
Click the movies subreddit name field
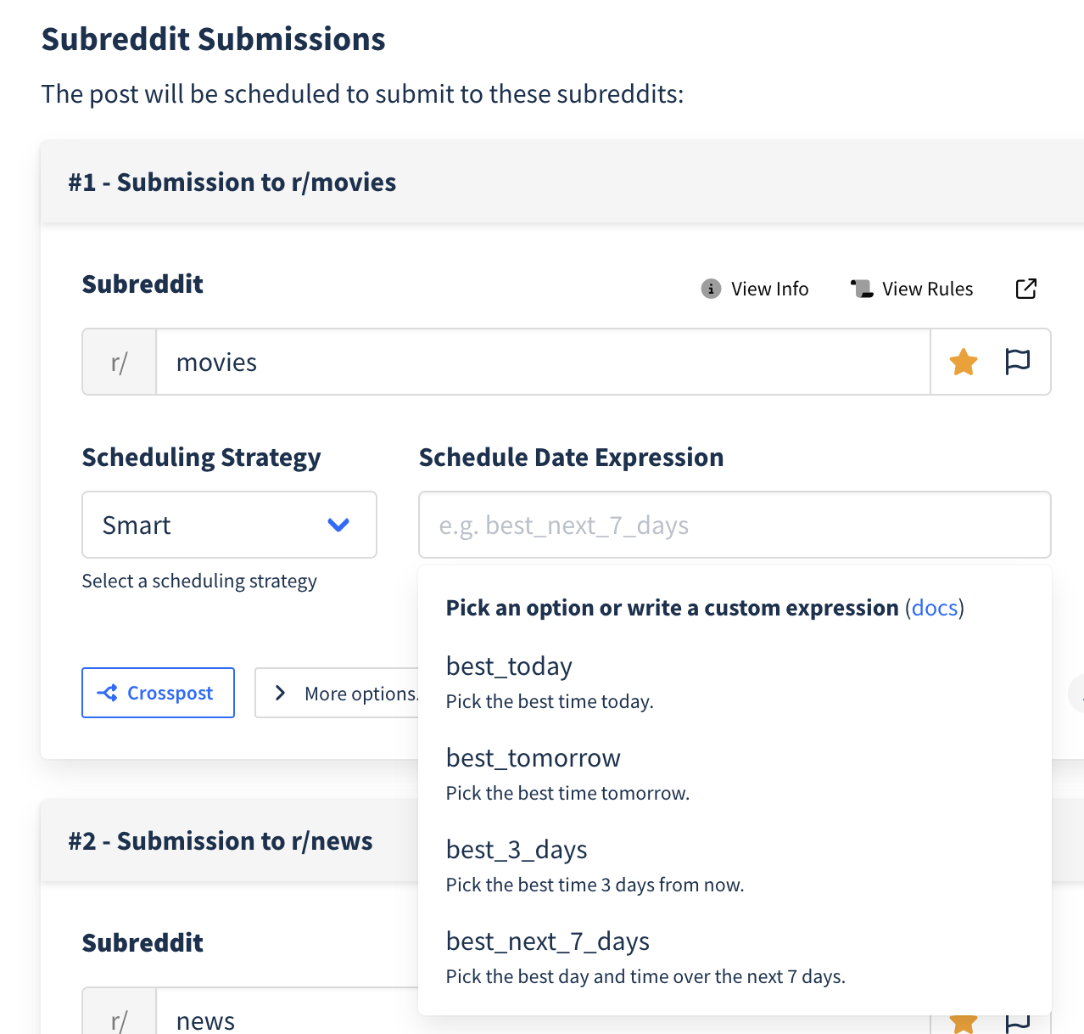[x=543, y=362]
